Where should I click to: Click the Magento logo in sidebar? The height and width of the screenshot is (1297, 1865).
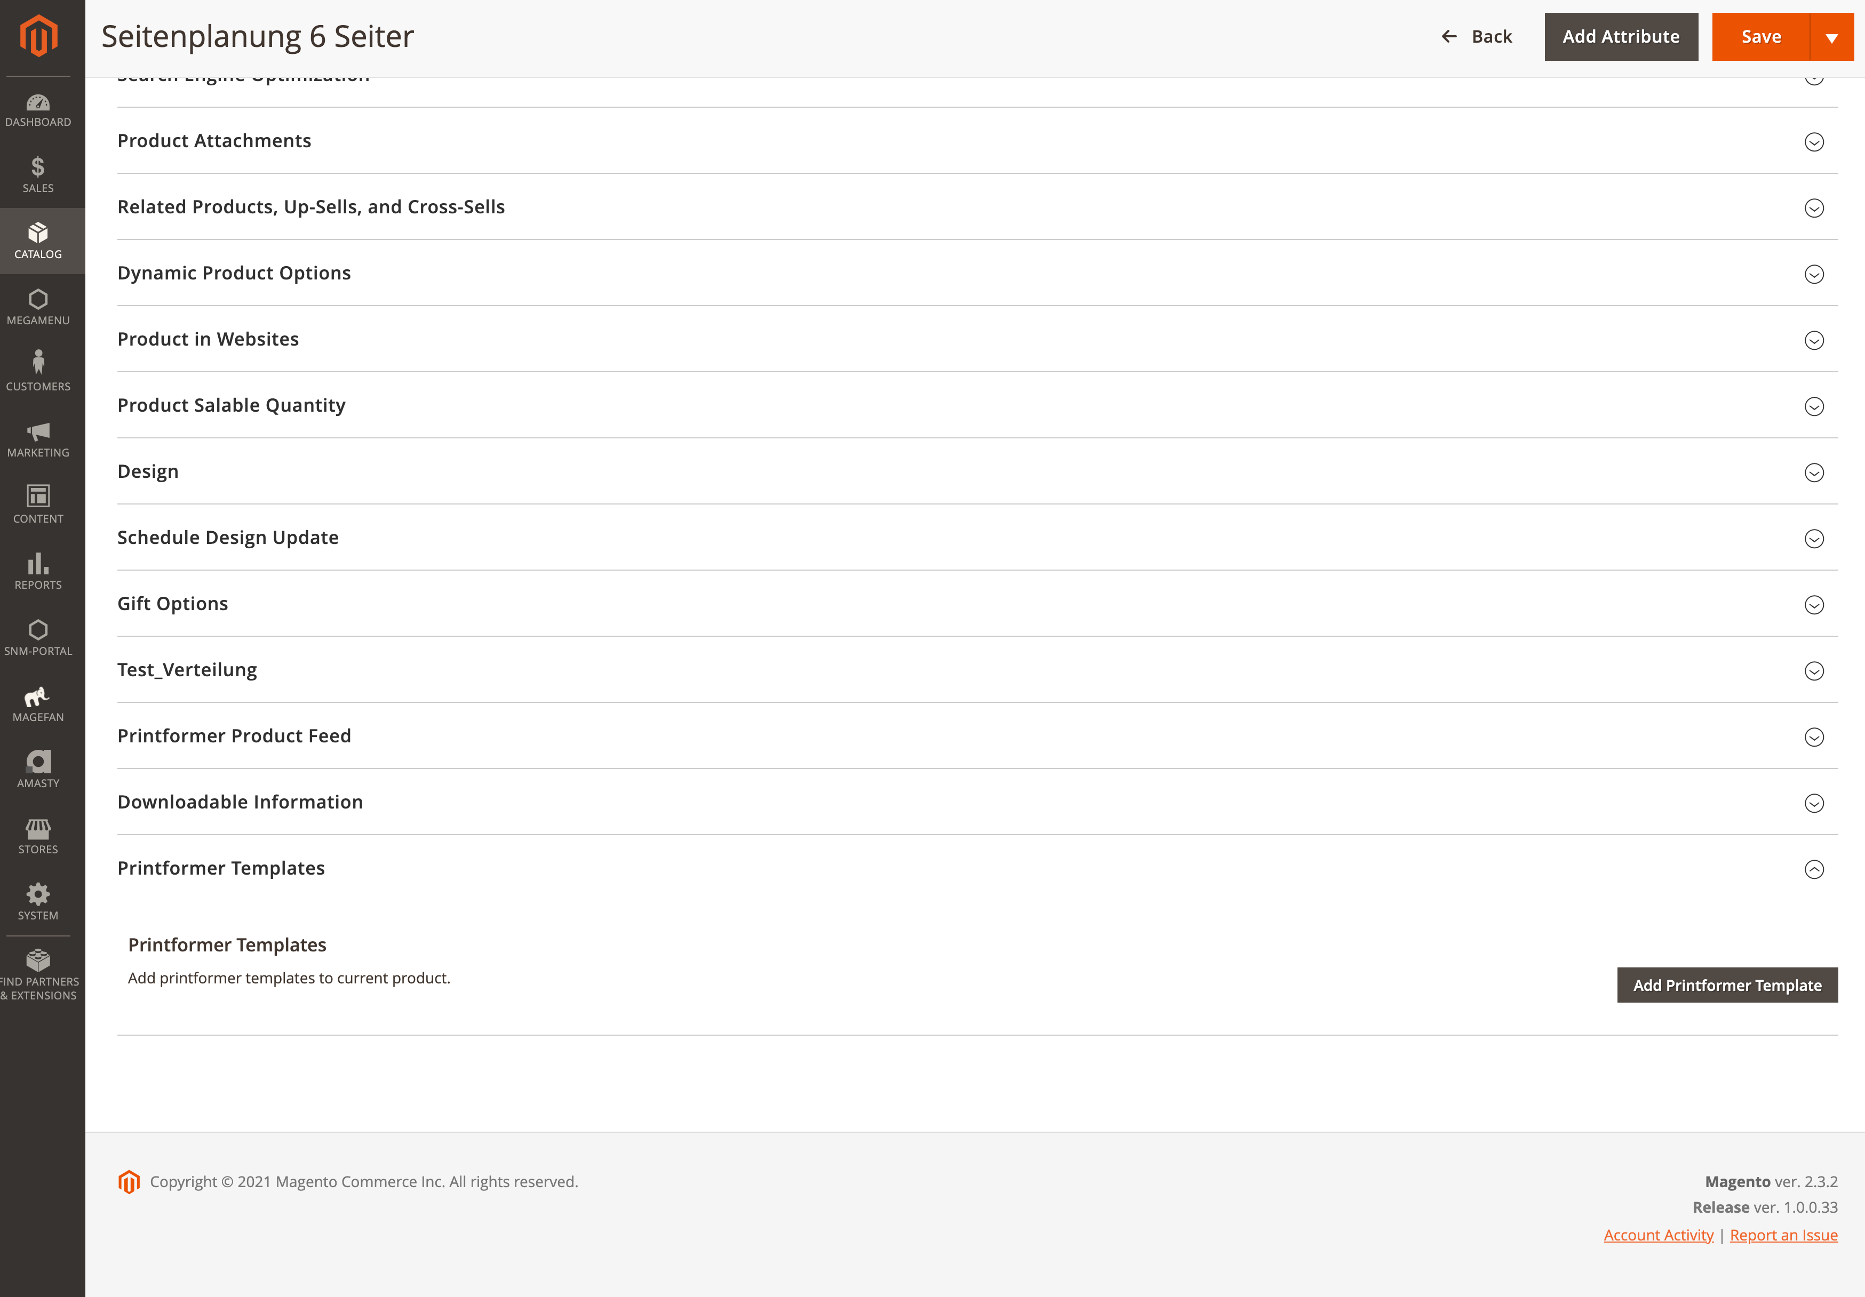tap(38, 37)
